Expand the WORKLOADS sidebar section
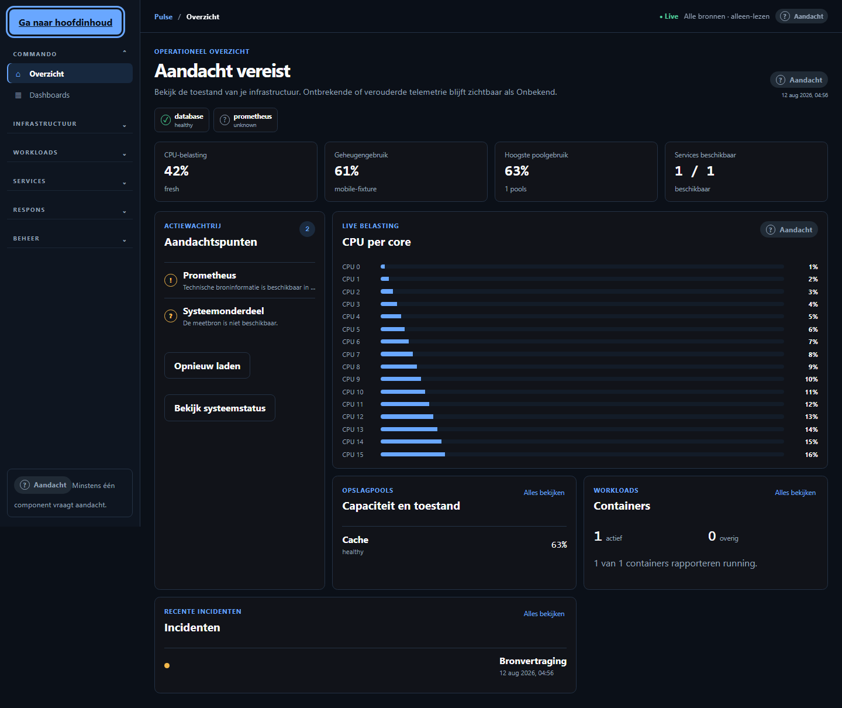Screen dimensions: 842x708 pos(70,153)
